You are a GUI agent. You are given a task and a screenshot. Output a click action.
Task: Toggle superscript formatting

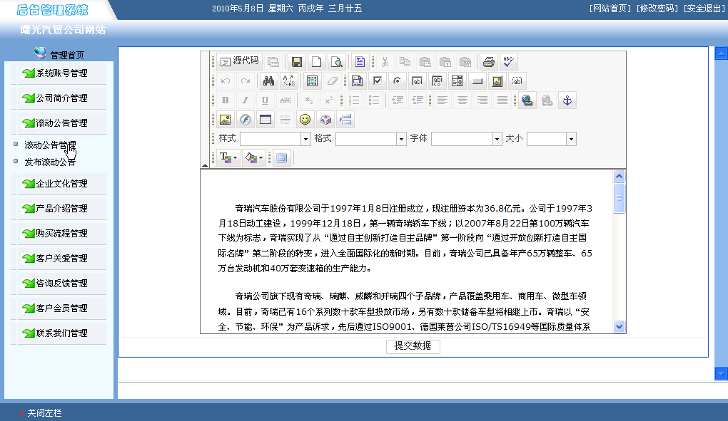[x=328, y=100]
